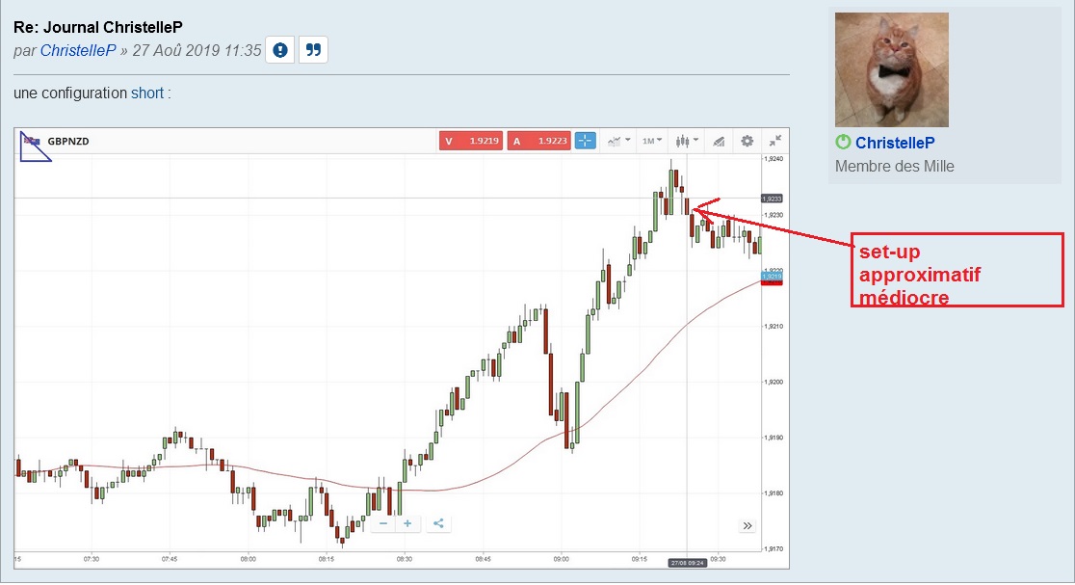Open ChristelleP profile name under avatar

pyautogui.click(x=895, y=143)
